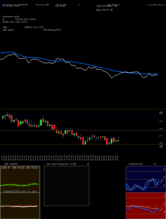Click the 'Stochastics & R' panel title
Image resolution: width=166 pixels, height=219 pixels.
(x=135, y=164)
